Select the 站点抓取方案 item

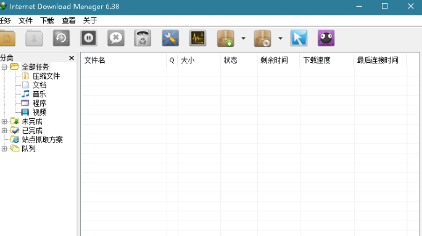[x=42, y=140]
